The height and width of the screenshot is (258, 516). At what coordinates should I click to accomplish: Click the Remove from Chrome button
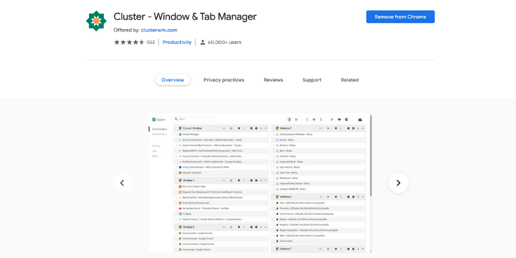click(x=400, y=17)
